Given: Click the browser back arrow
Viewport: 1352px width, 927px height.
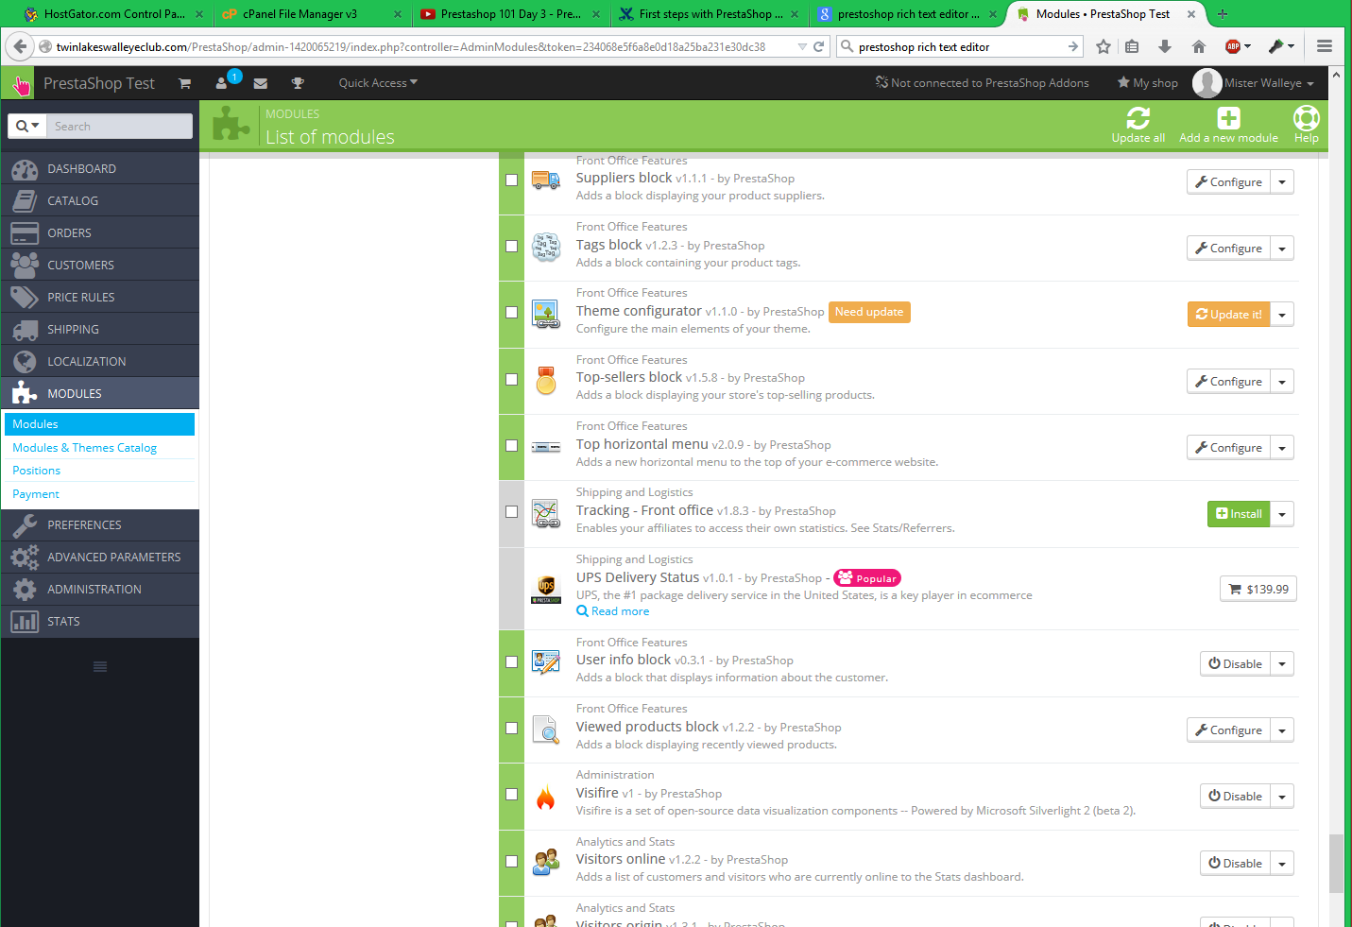Looking at the screenshot, I should pos(20,46).
